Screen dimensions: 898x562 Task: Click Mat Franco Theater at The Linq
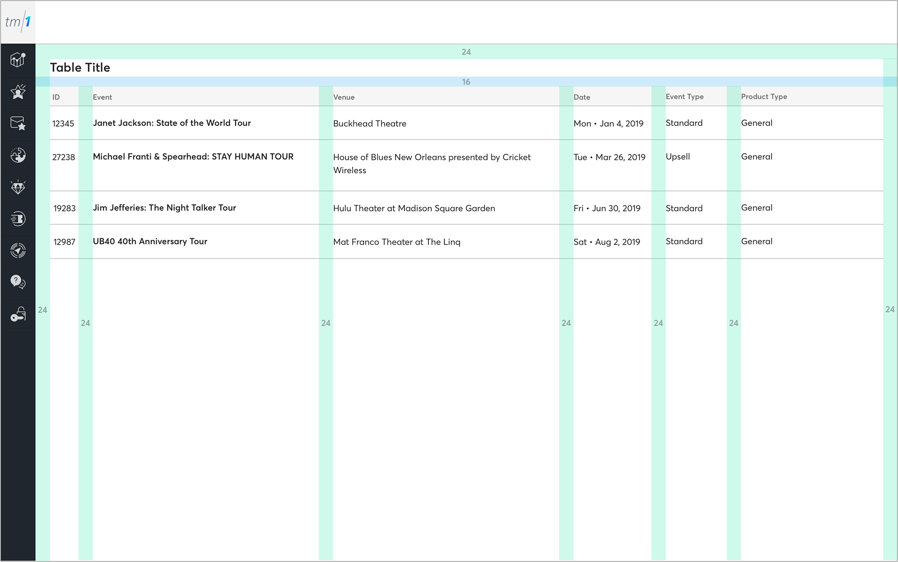pos(397,242)
